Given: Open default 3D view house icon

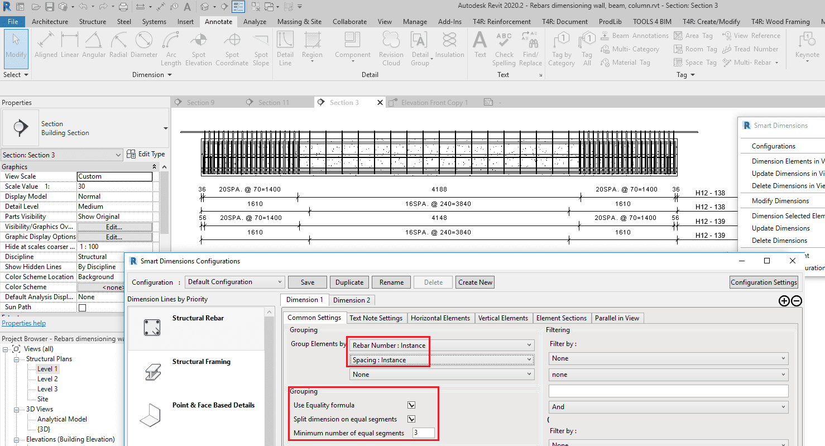Looking at the screenshot, I should click(205, 7).
